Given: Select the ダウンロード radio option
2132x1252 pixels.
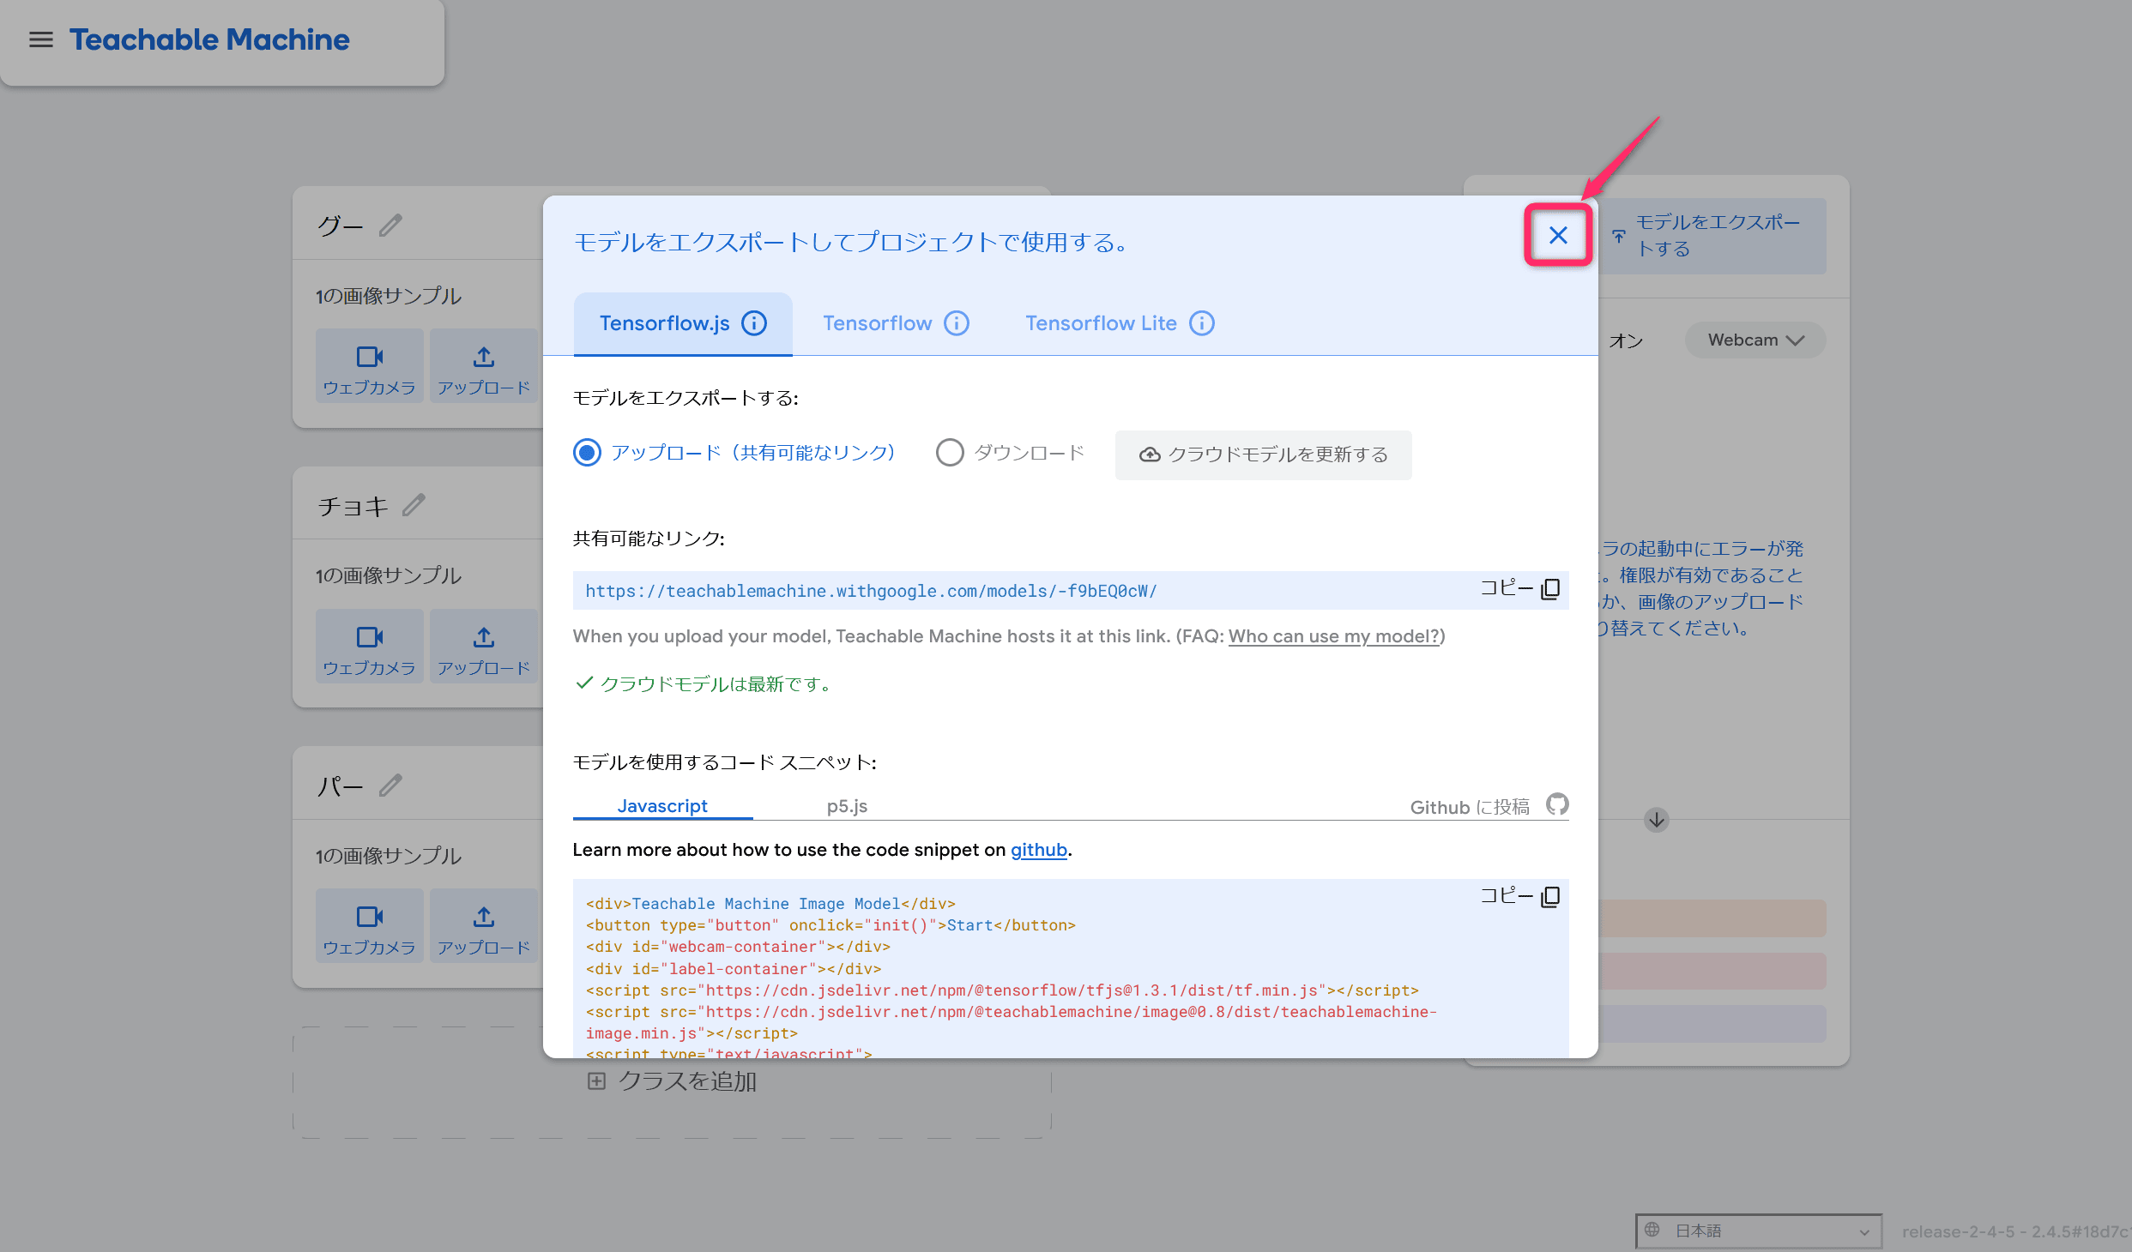Looking at the screenshot, I should [x=949, y=453].
